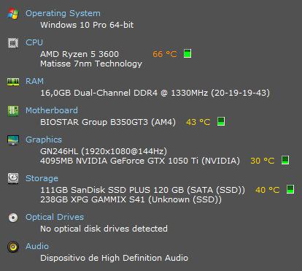
Task: Click the Windows flag Operating System icon
Action: [13, 14]
